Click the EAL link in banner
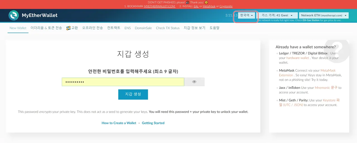Screen dimensions: 357x143 (x=196, y=6)
